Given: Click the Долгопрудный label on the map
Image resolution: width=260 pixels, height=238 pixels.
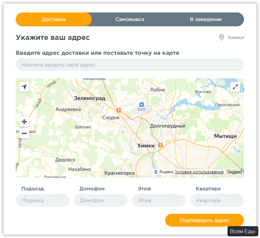Looking at the screenshot, I should (168, 126).
